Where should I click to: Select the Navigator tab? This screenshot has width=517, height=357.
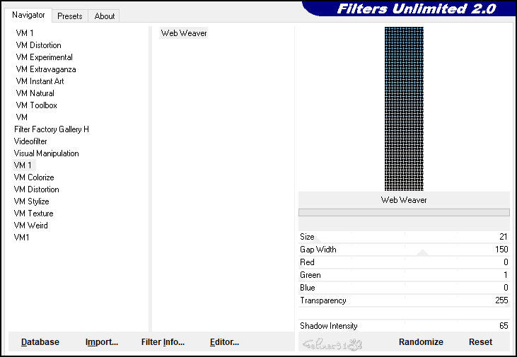[28, 15]
